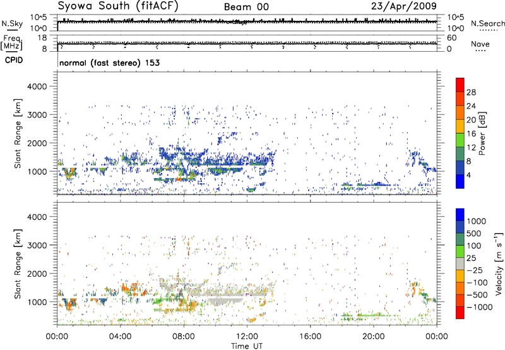Click the blue bottom of Power color bar
505x350 pixels.
pyautogui.click(x=460, y=181)
